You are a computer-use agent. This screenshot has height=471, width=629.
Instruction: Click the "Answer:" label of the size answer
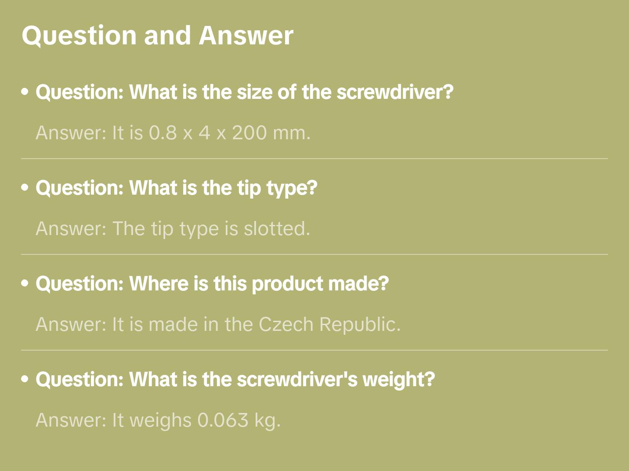[71, 133]
